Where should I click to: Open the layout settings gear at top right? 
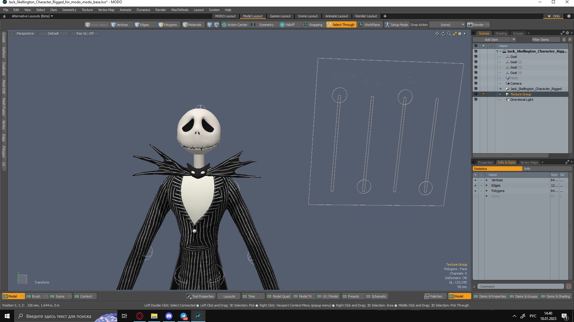click(569, 16)
